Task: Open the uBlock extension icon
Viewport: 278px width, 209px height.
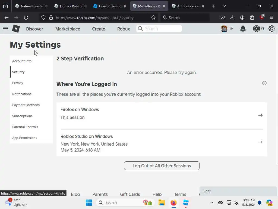Action: coord(262,17)
